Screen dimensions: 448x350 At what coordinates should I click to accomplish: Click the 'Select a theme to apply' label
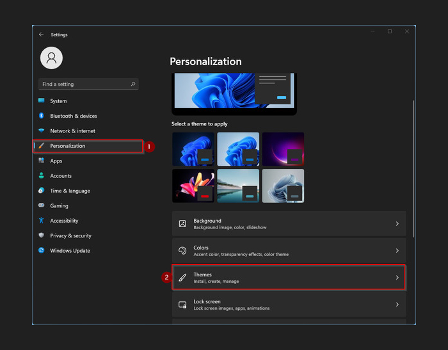coord(200,123)
